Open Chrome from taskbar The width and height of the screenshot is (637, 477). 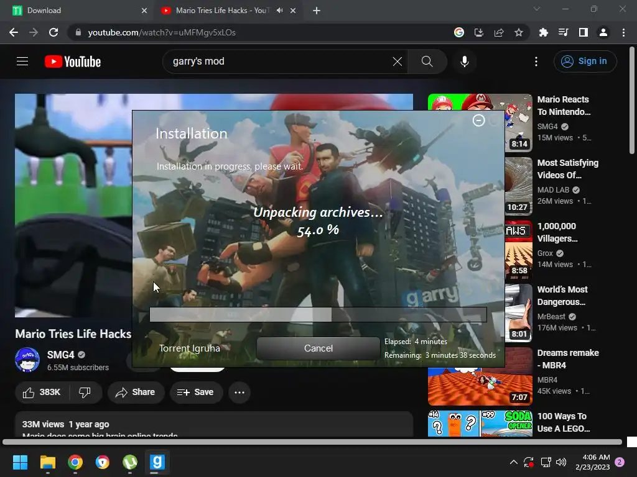pos(75,462)
